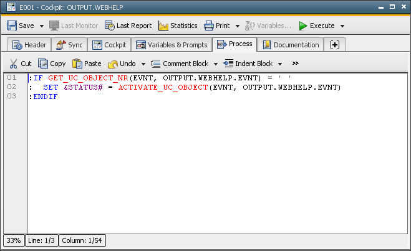
Task: Click the Save label text
Action: (26, 26)
